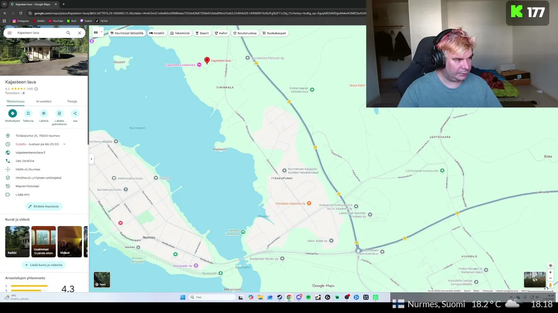Open the Twitch bookmark

(x=86, y=21)
